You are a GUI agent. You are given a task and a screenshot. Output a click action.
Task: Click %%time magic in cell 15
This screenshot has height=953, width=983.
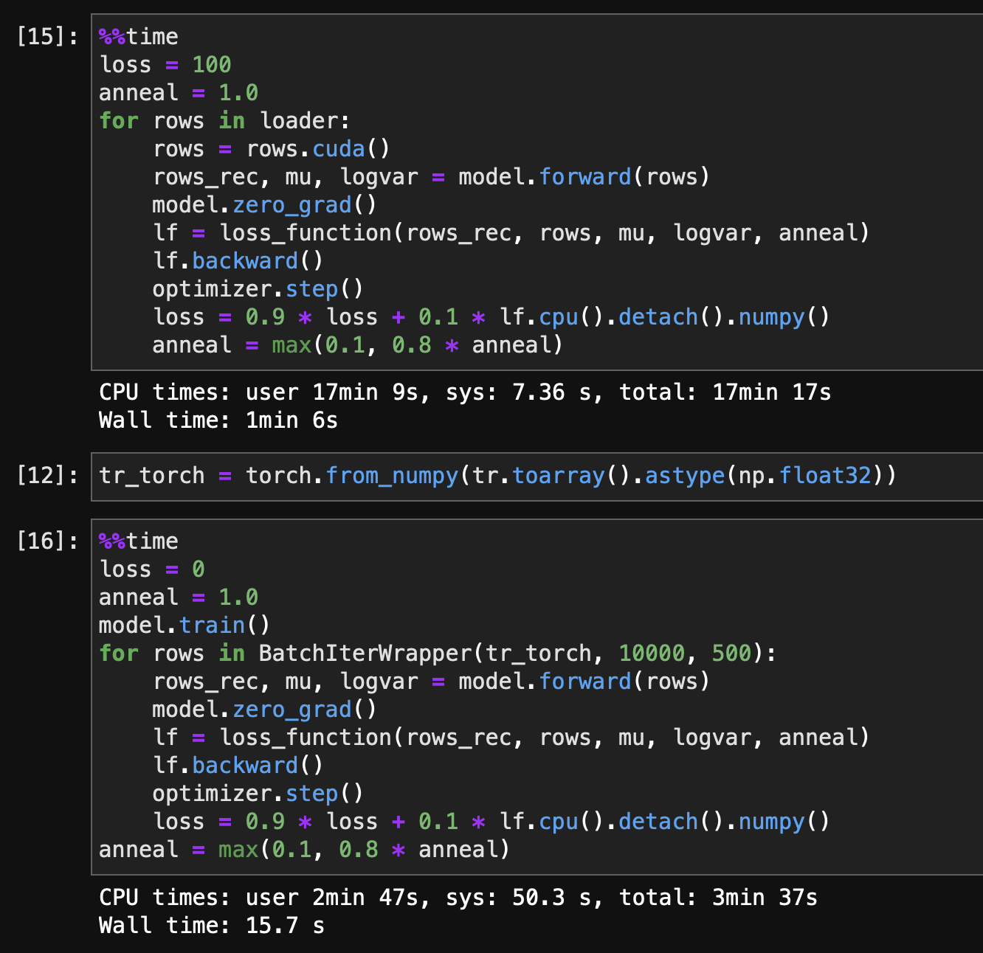click(x=139, y=36)
